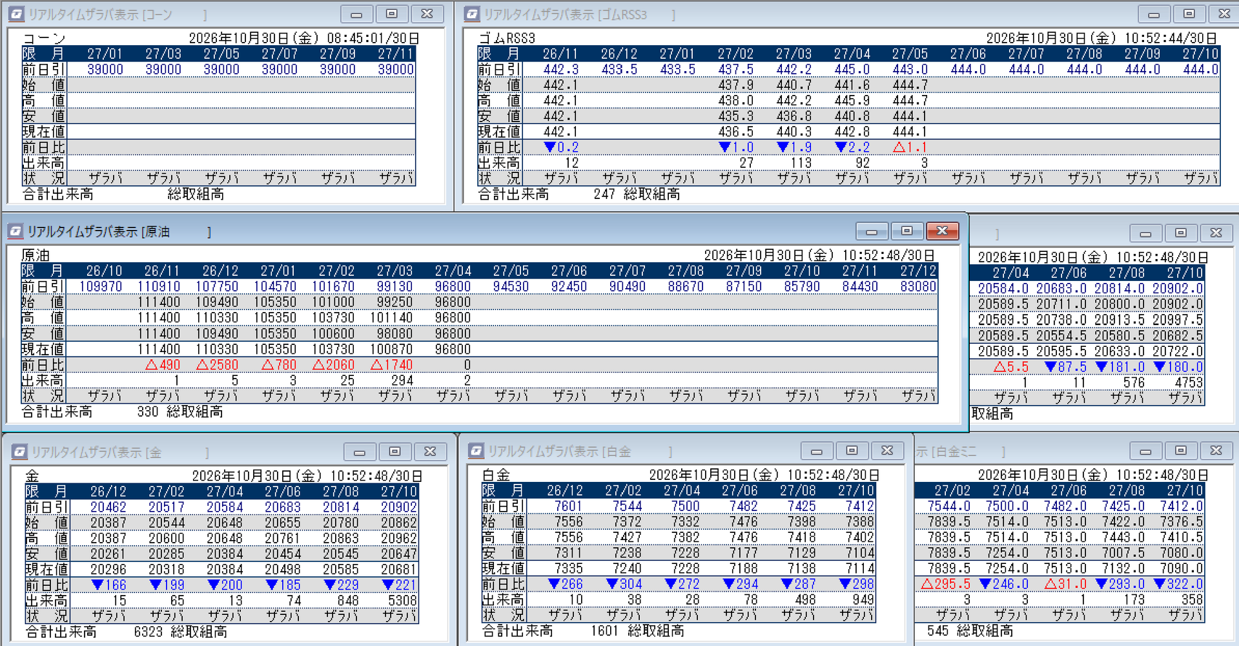This screenshot has height=646, width=1239.
Task: Click 39000 under 27/11 in コーン window
Action: (x=396, y=69)
